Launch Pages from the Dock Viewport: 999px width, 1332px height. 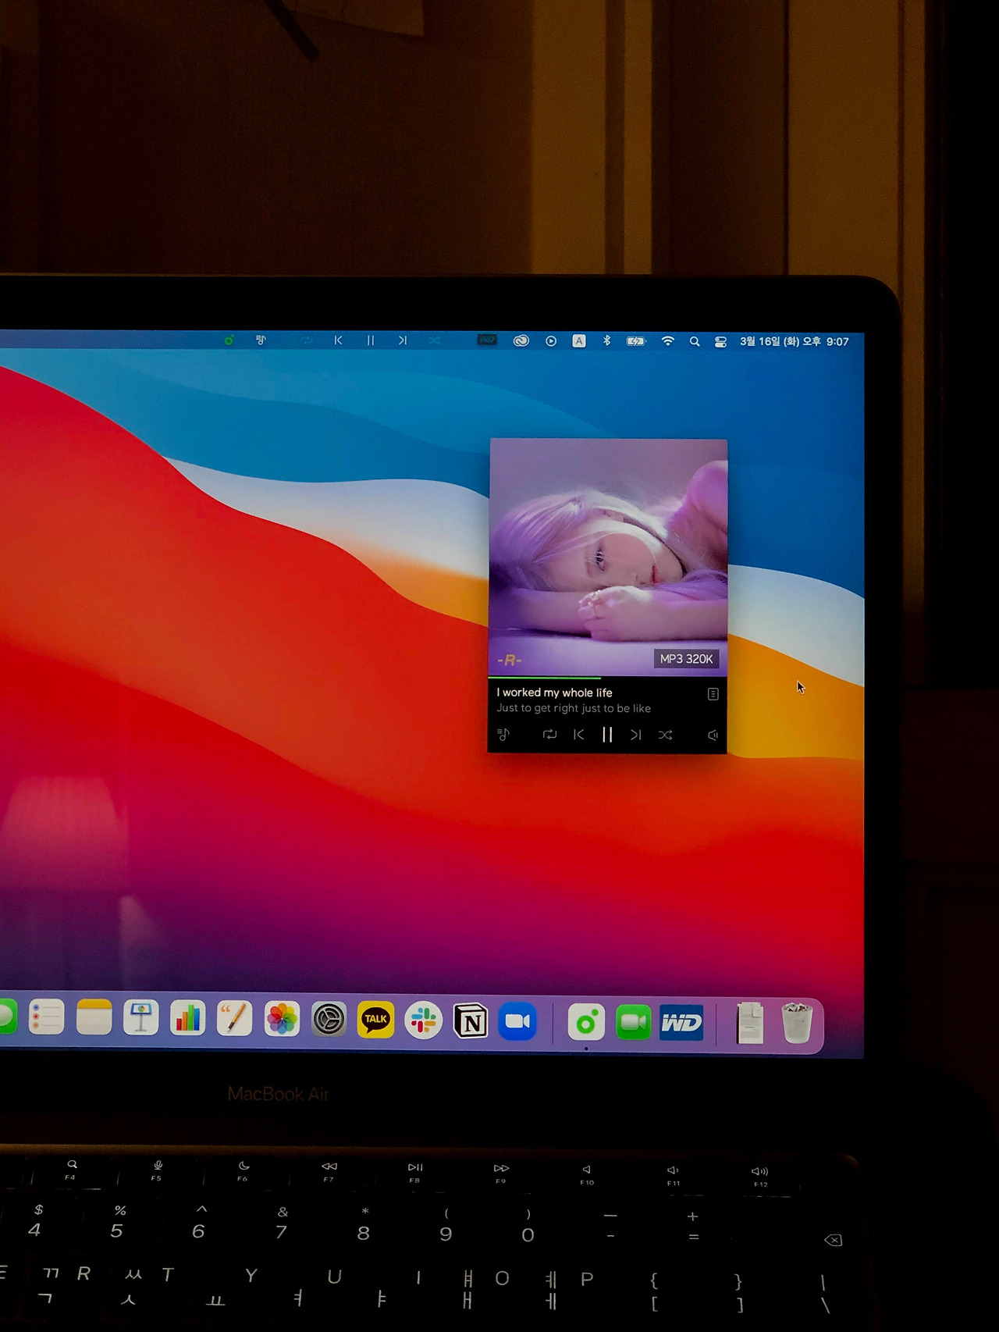(234, 1019)
